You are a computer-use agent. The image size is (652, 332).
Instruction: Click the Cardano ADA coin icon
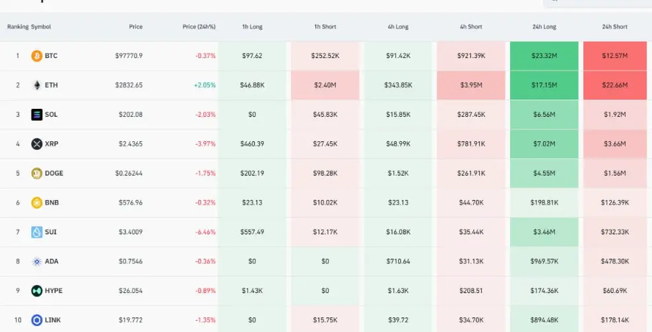(37, 261)
